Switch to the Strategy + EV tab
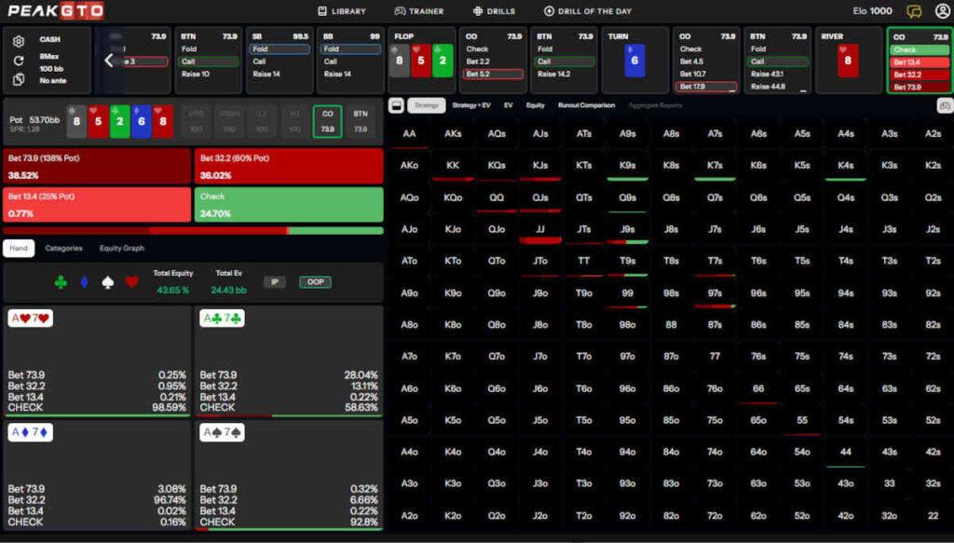Screen dimensions: 954x543 coord(470,105)
